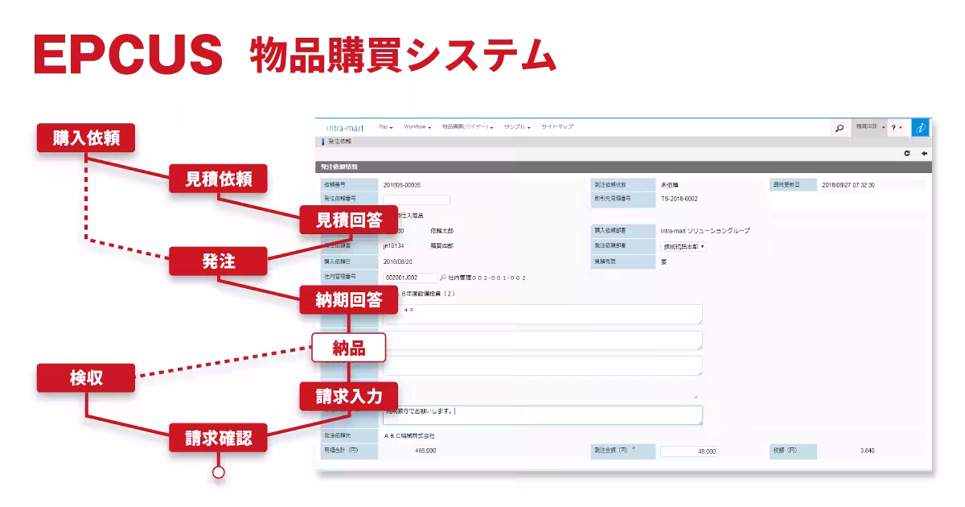
Task: Click the back arrow icon
Action: coord(925,153)
